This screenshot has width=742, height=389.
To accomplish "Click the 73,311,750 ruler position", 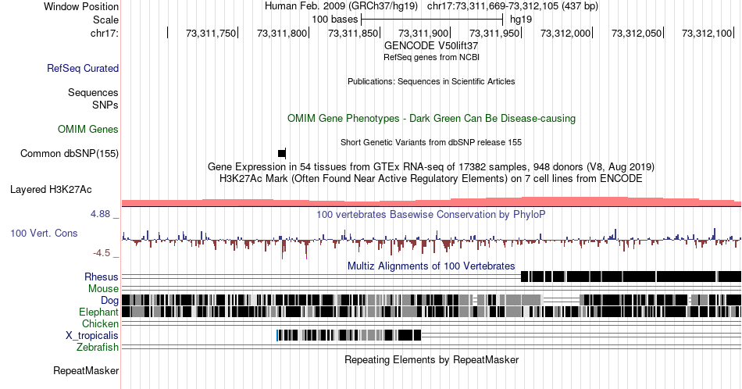I will tap(211, 33).
